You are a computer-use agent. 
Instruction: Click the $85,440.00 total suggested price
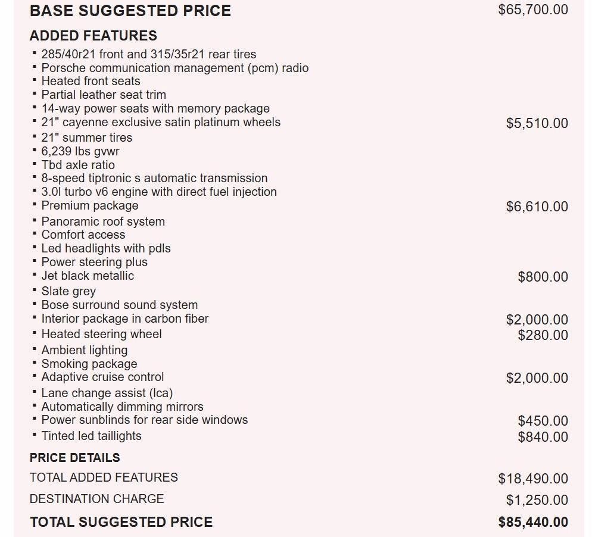533,522
